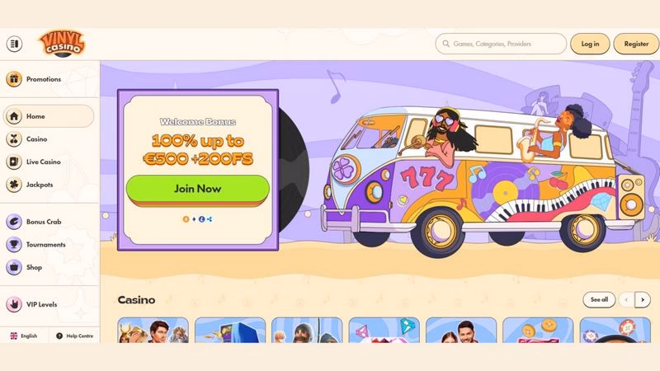Collapse the sidebar with the menu icon
This screenshot has height=371, width=660.
point(14,44)
